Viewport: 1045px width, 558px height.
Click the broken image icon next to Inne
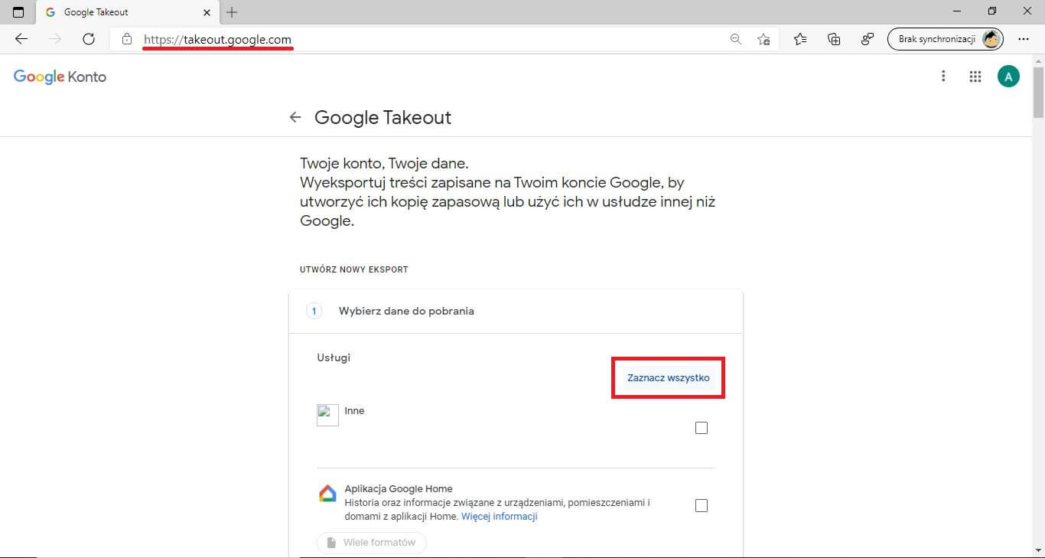coord(327,415)
